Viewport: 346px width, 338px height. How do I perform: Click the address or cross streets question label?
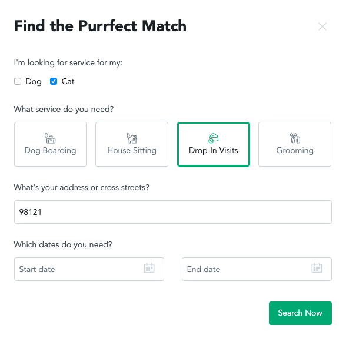[x=81, y=188]
